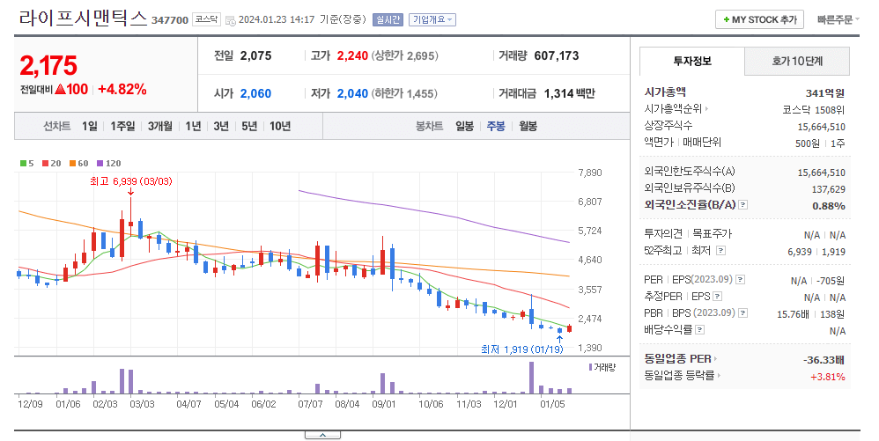Open help icon next to PBR BPS (2023.09)
This screenshot has width=879, height=441.
tap(742, 312)
